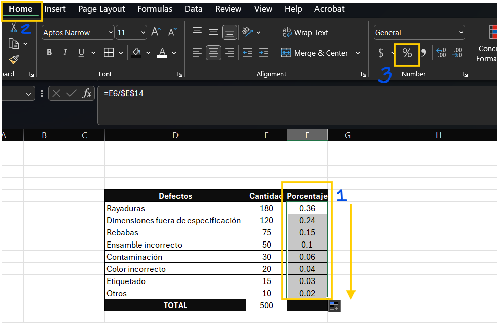
Task: Click Accounting Number Format dollar sign
Action: coord(381,53)
